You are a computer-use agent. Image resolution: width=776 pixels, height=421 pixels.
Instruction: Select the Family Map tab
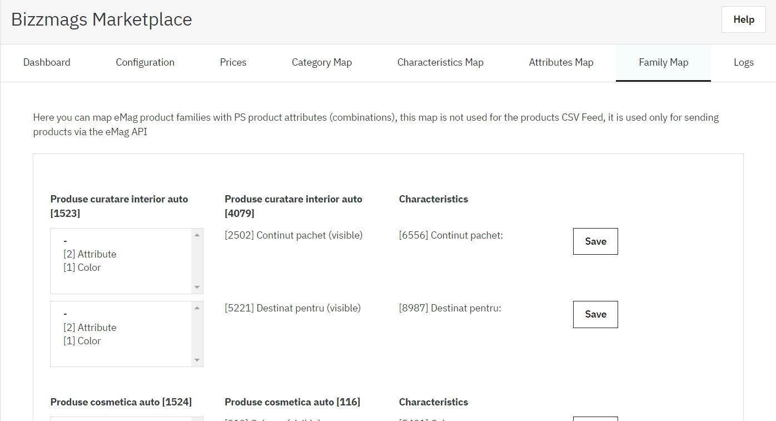[x=663, y=63]
